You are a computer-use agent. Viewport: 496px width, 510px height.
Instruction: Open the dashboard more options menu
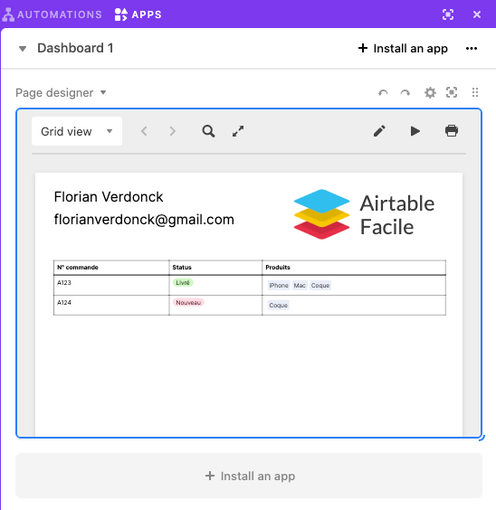[x=472, y=49]
